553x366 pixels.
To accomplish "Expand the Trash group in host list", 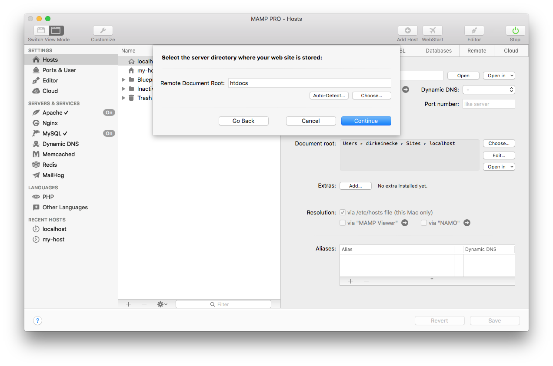I will [123, 98].
